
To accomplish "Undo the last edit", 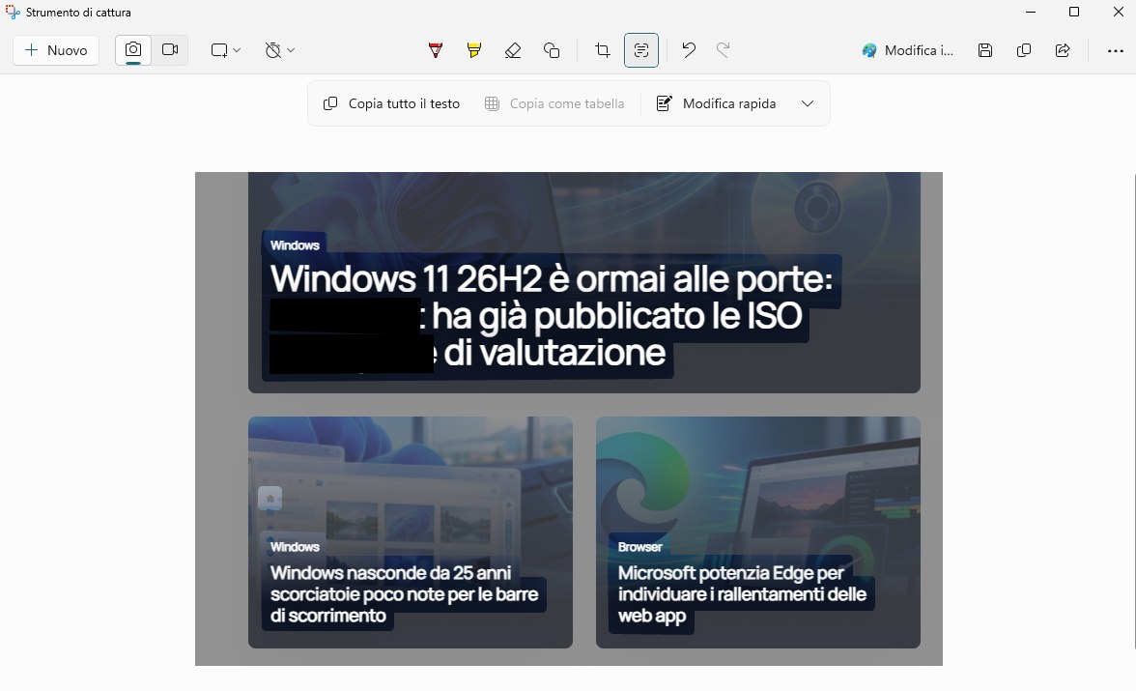I will pyautogui.click(x=689, y=50).
